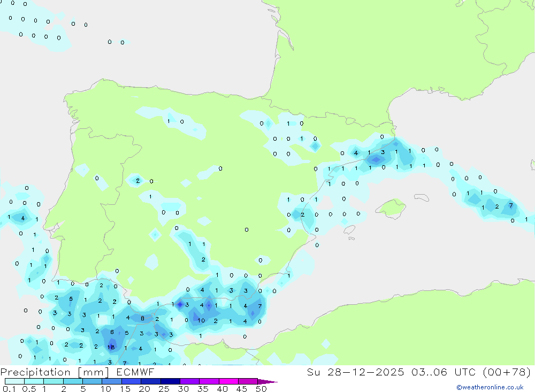Click the 10–15 mm legend swatch

point(112,381)
